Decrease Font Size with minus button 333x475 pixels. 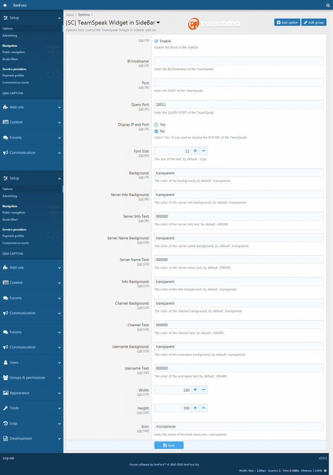(x=204, y=151)
